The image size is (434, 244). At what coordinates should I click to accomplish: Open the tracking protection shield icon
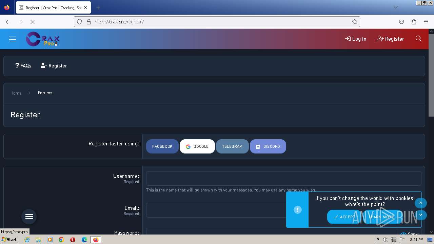click(x=79, y=22)
